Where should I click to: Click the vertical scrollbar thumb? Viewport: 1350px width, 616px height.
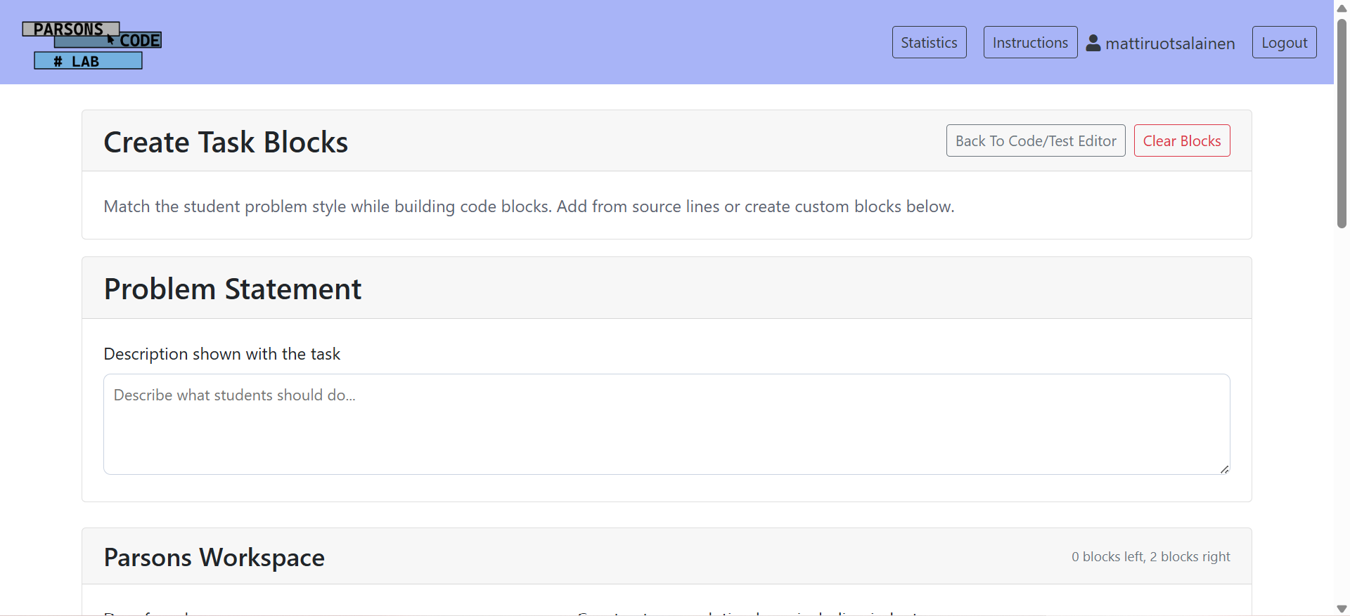pyautogui.click(x=1342, y=123)
